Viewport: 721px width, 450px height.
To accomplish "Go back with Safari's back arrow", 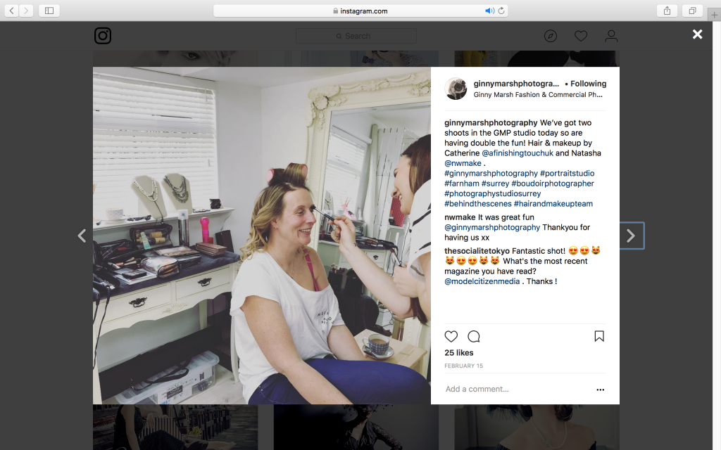I will [x=11, y=11].
